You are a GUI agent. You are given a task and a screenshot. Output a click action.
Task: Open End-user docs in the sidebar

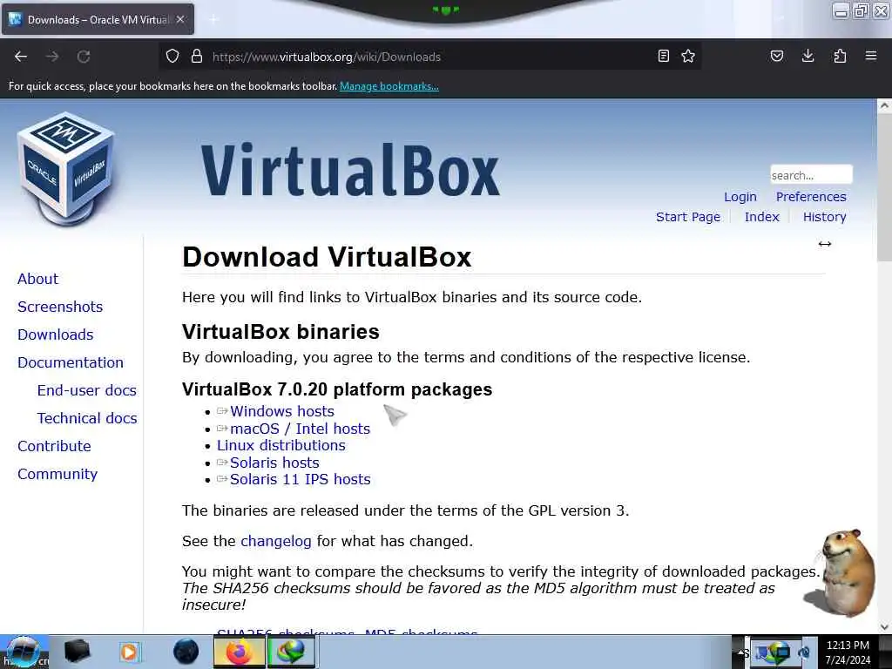click(86, 390)
